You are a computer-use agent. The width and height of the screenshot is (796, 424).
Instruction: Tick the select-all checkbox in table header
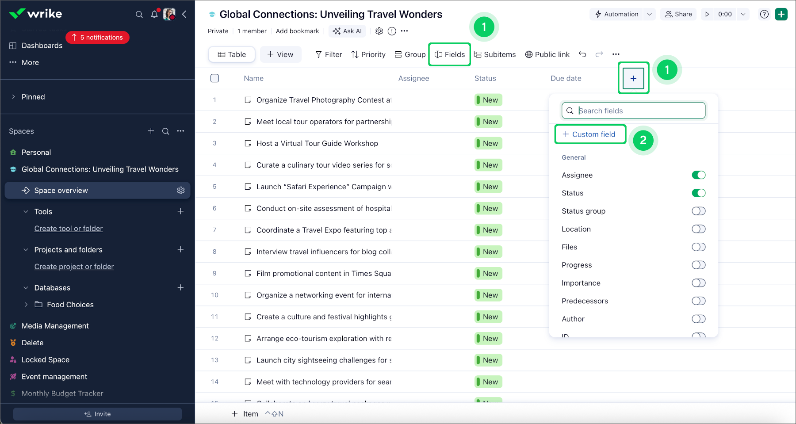click(215, 78)
